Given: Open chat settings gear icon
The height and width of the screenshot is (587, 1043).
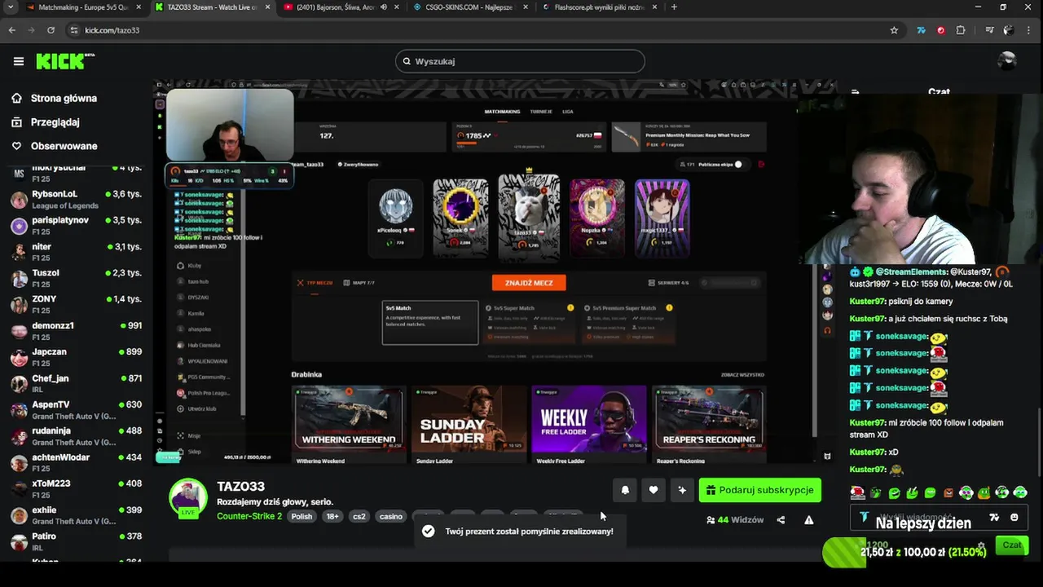Looking at the screenshot, I should pos(982,545).
